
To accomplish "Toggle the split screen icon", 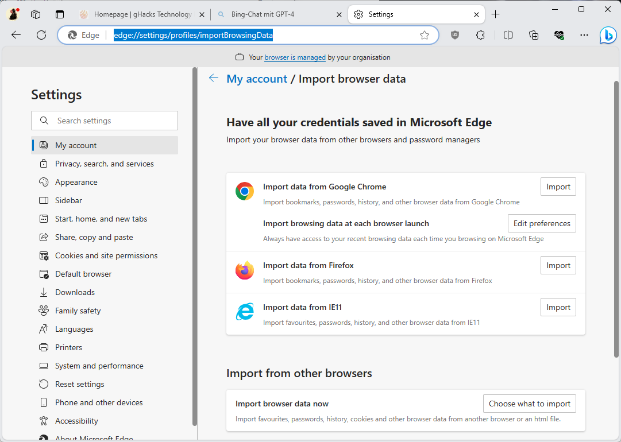I will tap(508, 35).
